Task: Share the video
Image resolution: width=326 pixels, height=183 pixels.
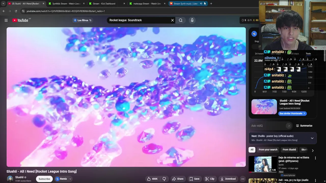Action: pos(178,179)
